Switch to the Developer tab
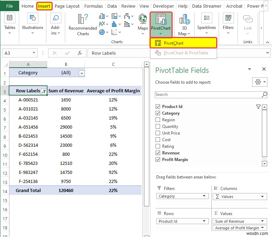 tap(164, 6)
